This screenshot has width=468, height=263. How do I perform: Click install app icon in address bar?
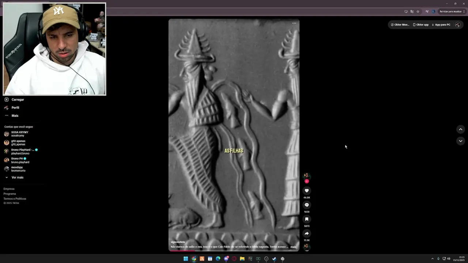tap(406, 11)
